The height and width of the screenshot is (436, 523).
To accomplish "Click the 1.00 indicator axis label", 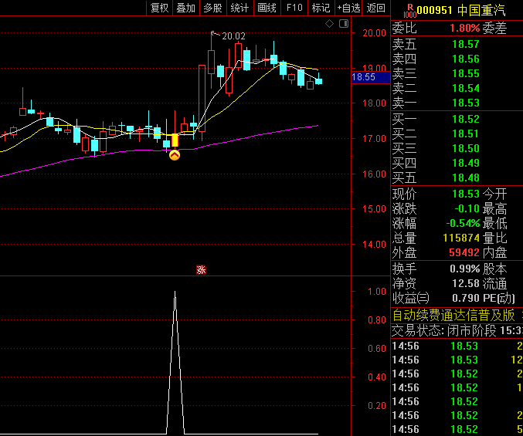I will click(x=376, y=292).
